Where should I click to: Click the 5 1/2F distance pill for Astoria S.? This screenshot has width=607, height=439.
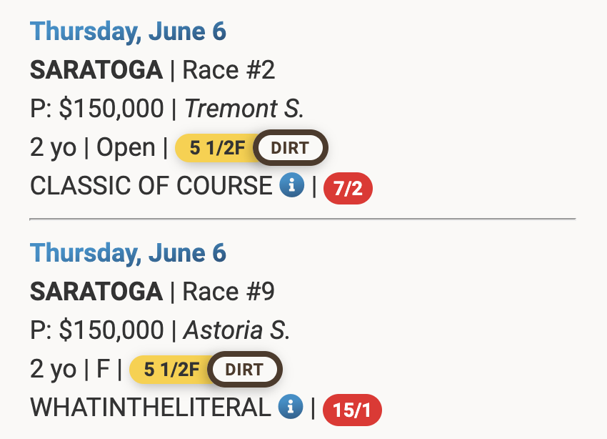point(171,369)
